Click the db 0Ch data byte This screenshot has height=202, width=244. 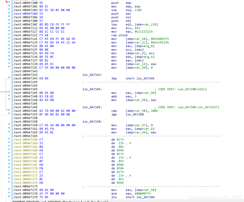pos(118,179)
